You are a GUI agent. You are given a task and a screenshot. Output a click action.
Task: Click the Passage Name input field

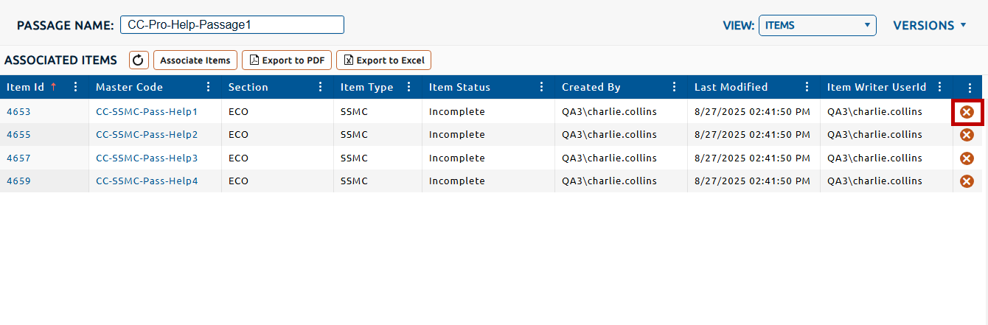click(232, 25)
